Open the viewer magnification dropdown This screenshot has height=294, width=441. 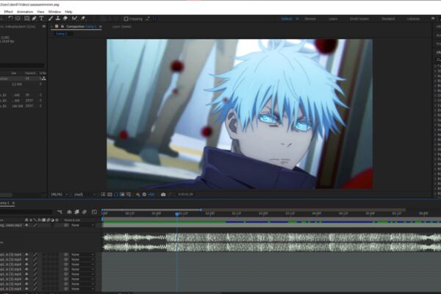tap(60, 194)
